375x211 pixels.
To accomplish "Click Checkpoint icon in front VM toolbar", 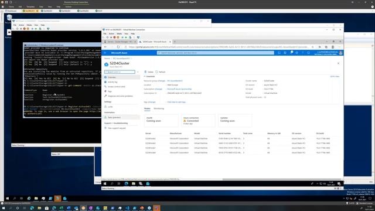I will tap(130, 38).
